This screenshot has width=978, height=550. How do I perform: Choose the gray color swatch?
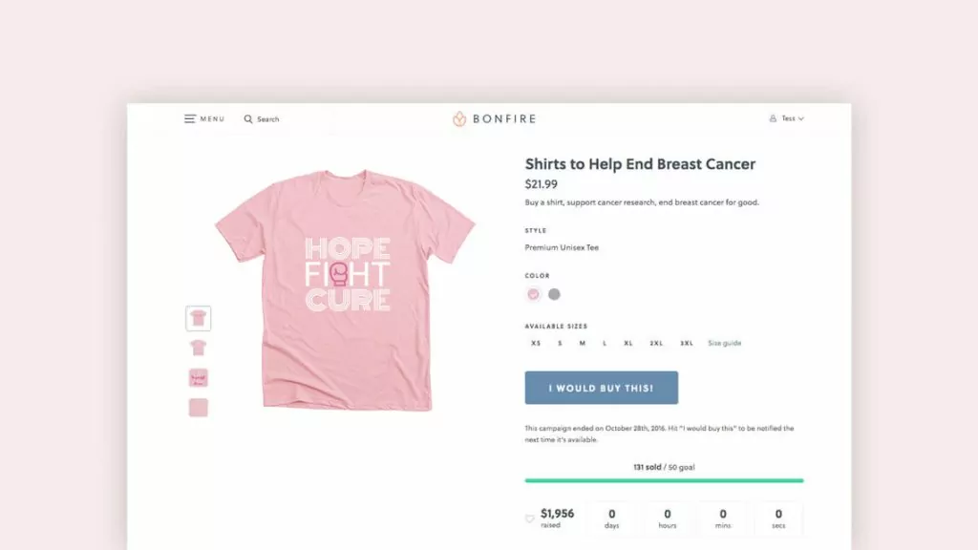(x=554, y=294)
